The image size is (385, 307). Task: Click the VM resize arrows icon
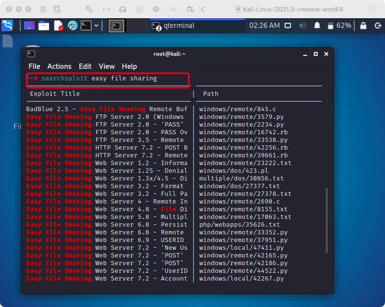click(x=106, y=9)
